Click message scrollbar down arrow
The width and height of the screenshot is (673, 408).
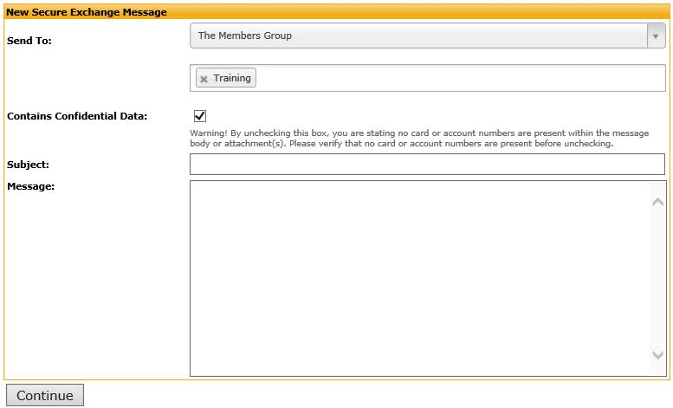(x=657, y=355)
